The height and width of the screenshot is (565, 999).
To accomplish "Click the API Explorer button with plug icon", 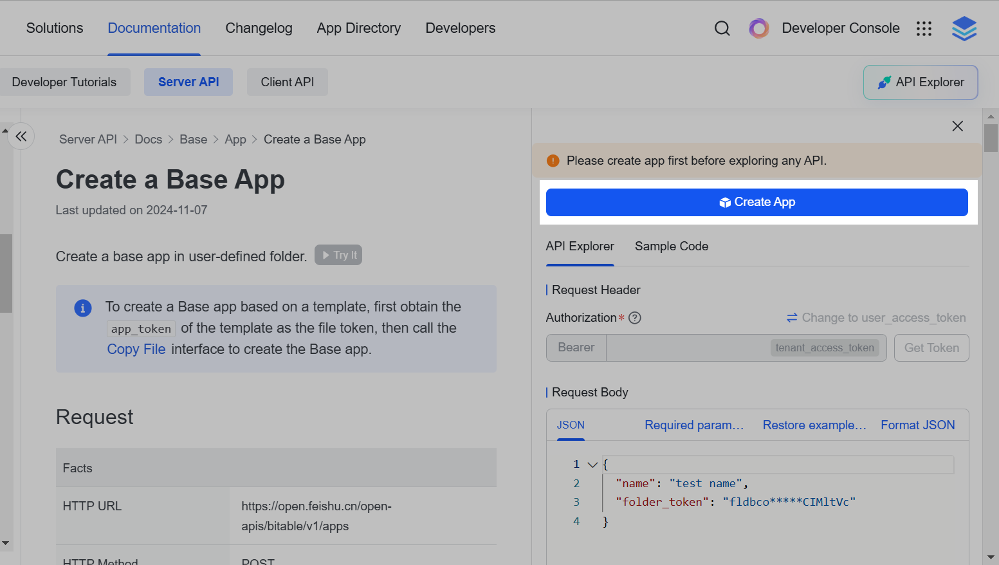I will (x=921, y=82).
